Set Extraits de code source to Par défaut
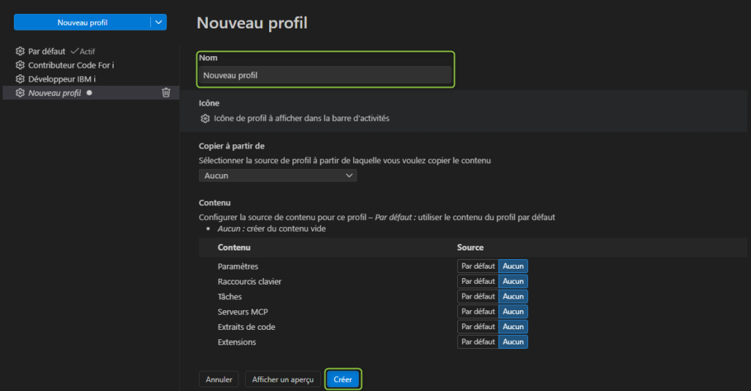 point(478,327)
